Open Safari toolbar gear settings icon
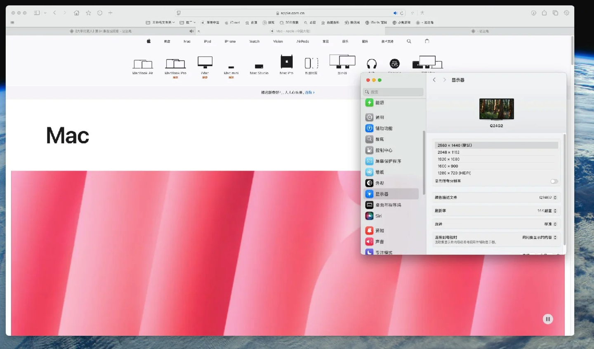 point(566,13)
